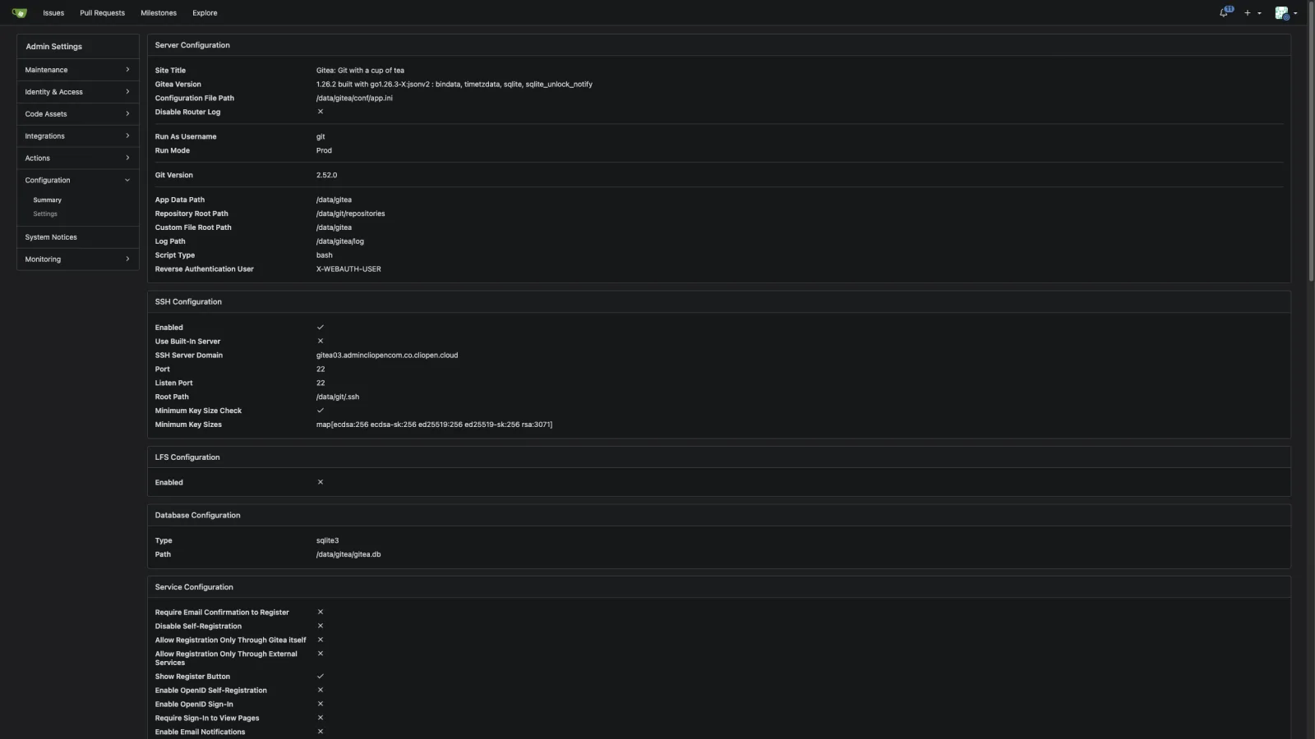
Task: Click the 'Reverse Authentication User' label
Action: [x=204, y=269]
